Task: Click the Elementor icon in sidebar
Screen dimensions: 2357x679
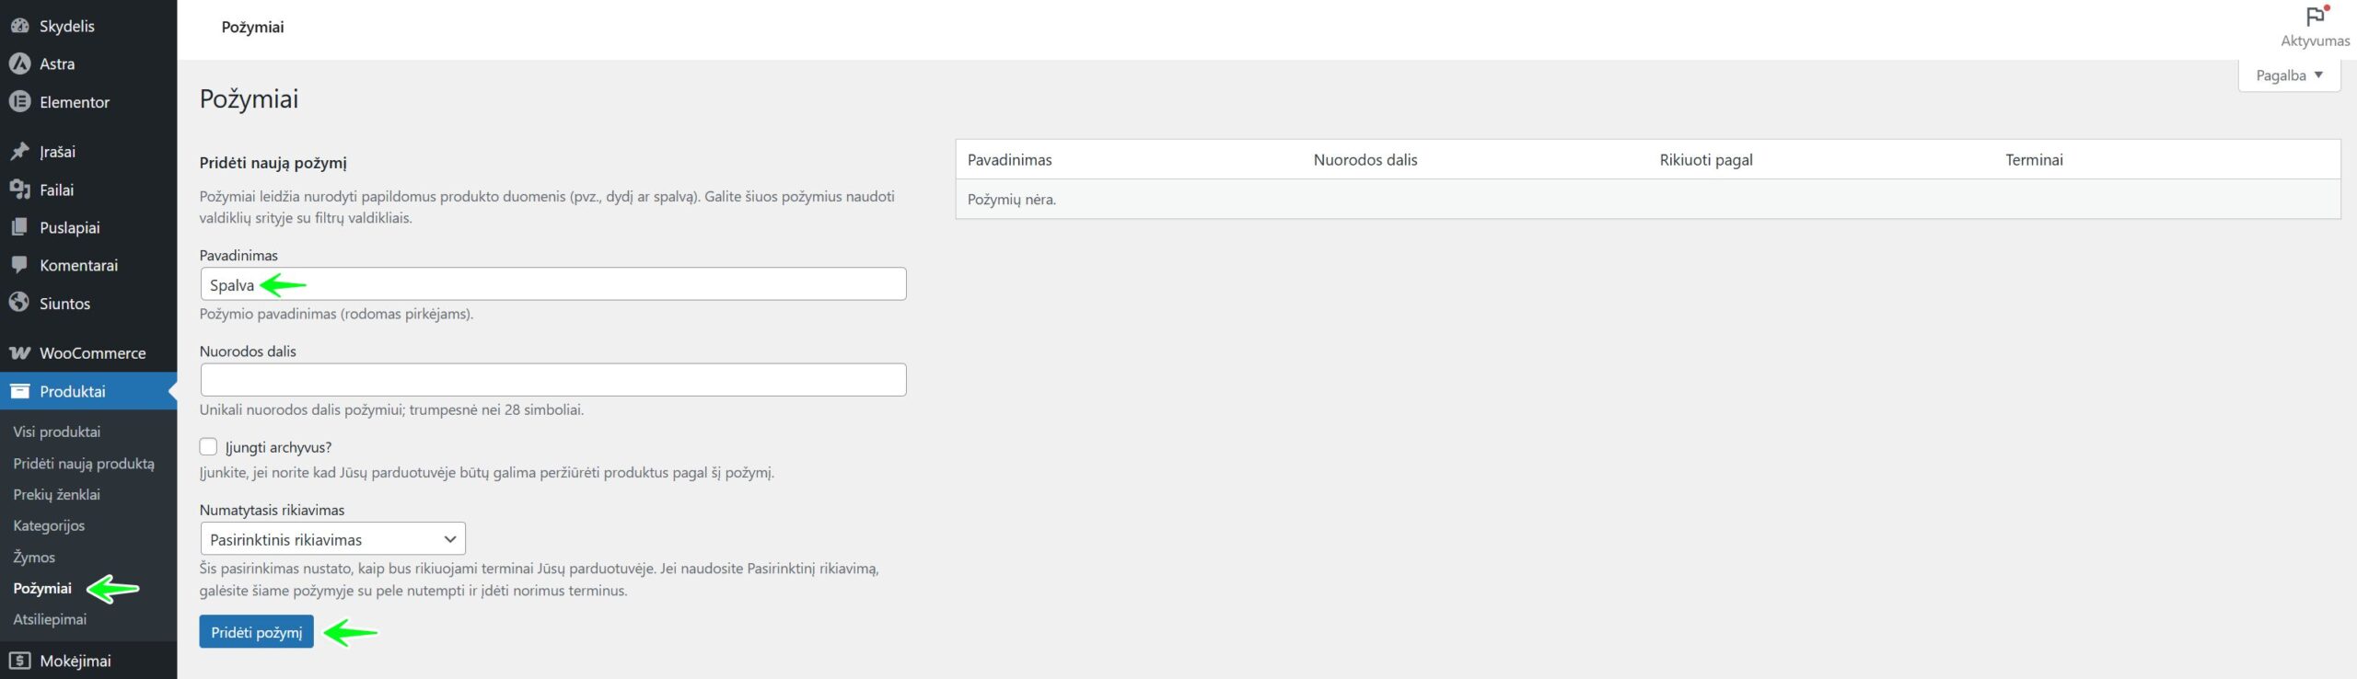Action: point(19,102)
